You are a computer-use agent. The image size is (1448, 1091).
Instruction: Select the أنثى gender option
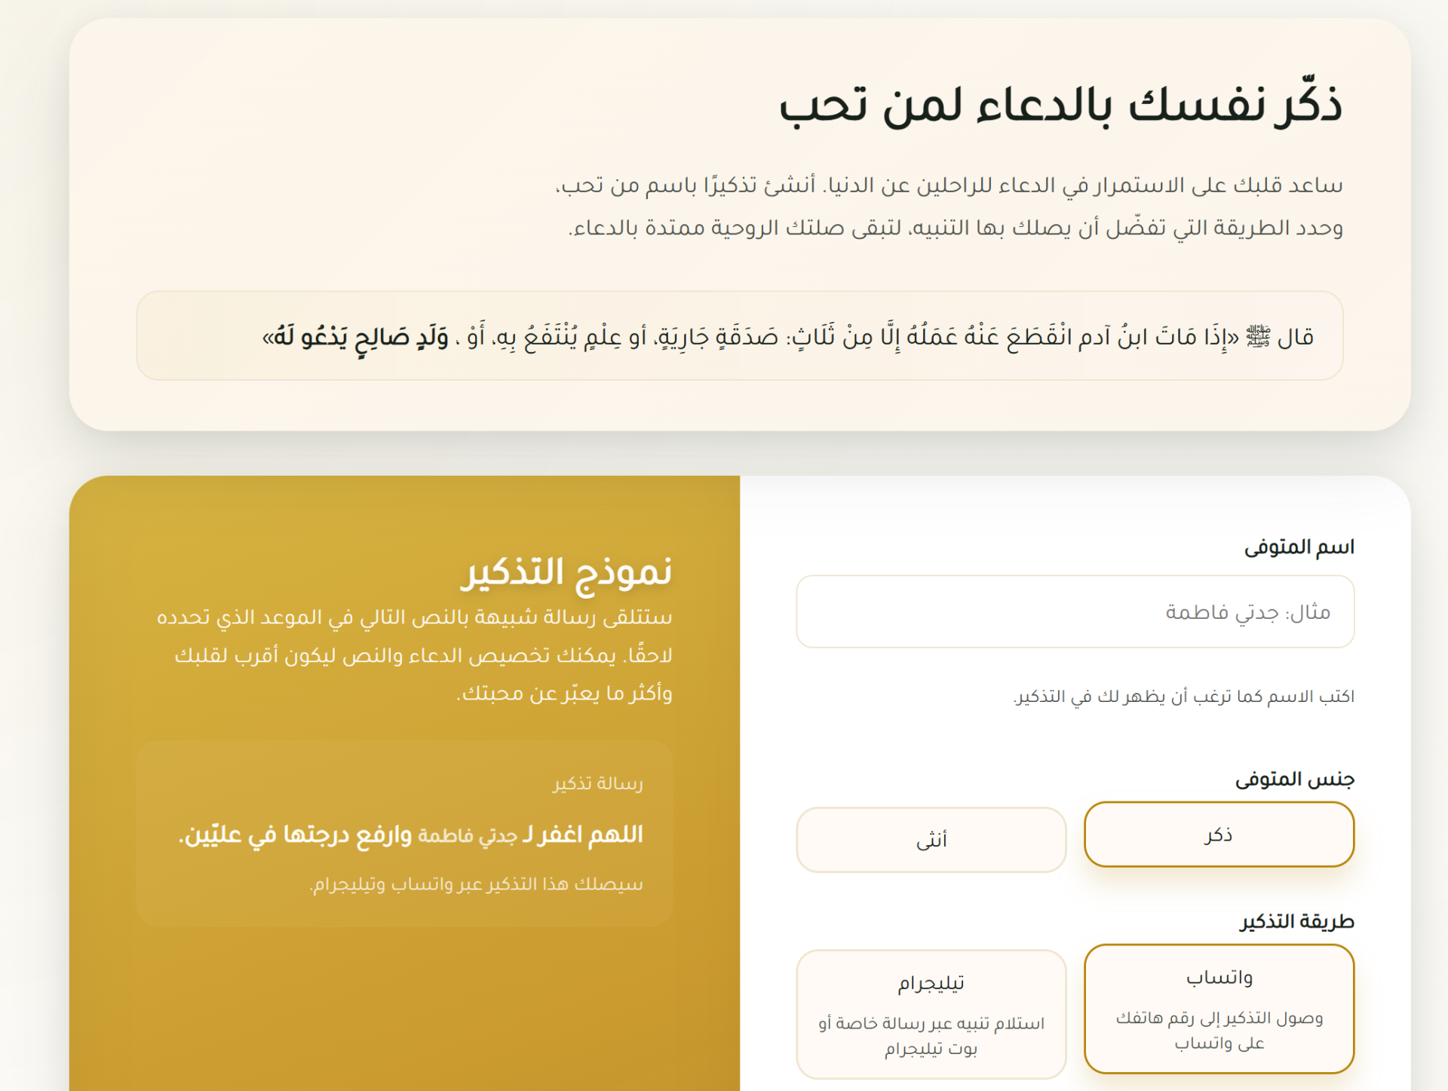[x=931, y=839]
